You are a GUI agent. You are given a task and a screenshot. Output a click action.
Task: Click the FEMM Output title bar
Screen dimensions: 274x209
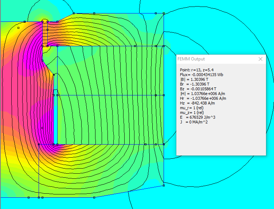pyautogui.click(x=221, y=59)
